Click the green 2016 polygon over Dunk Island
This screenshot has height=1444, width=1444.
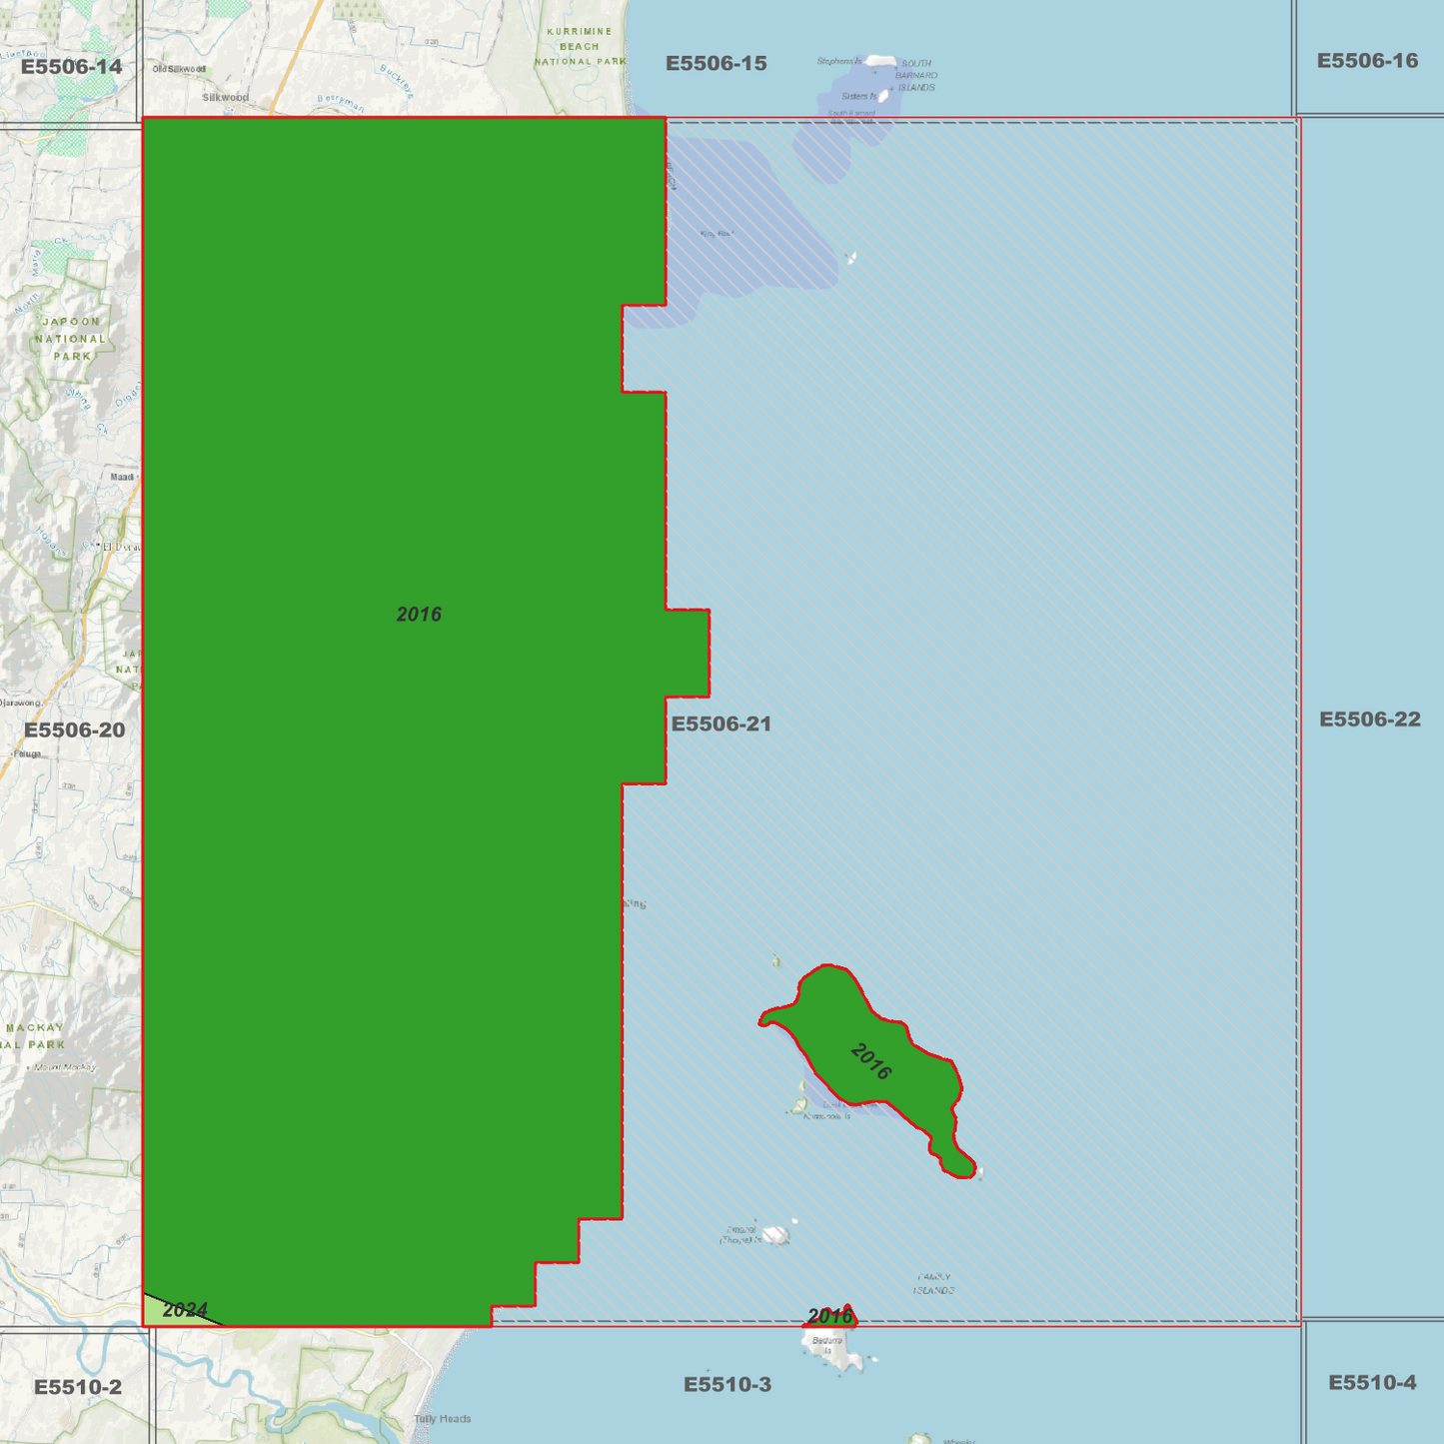tap(869, 1059)
